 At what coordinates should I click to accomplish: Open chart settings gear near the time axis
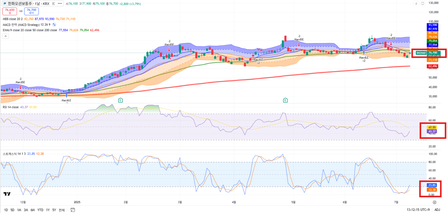pos(434,202)
